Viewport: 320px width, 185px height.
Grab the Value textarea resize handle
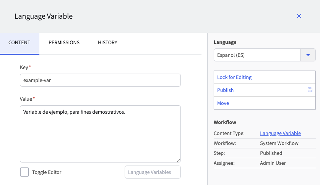[x=179, y=160]
